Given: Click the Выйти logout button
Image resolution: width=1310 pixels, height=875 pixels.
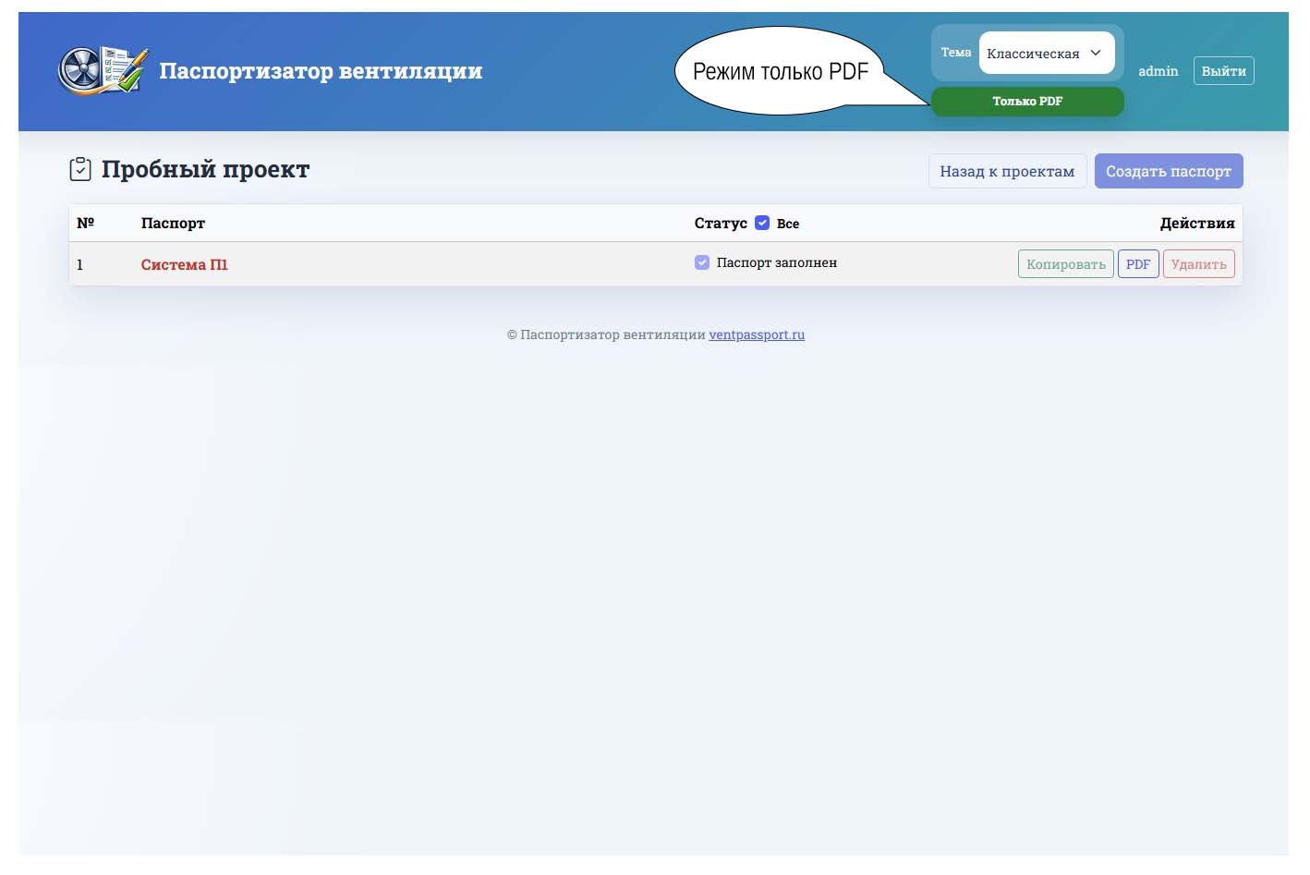Looking at the screenshot, I should [1223, 71].
